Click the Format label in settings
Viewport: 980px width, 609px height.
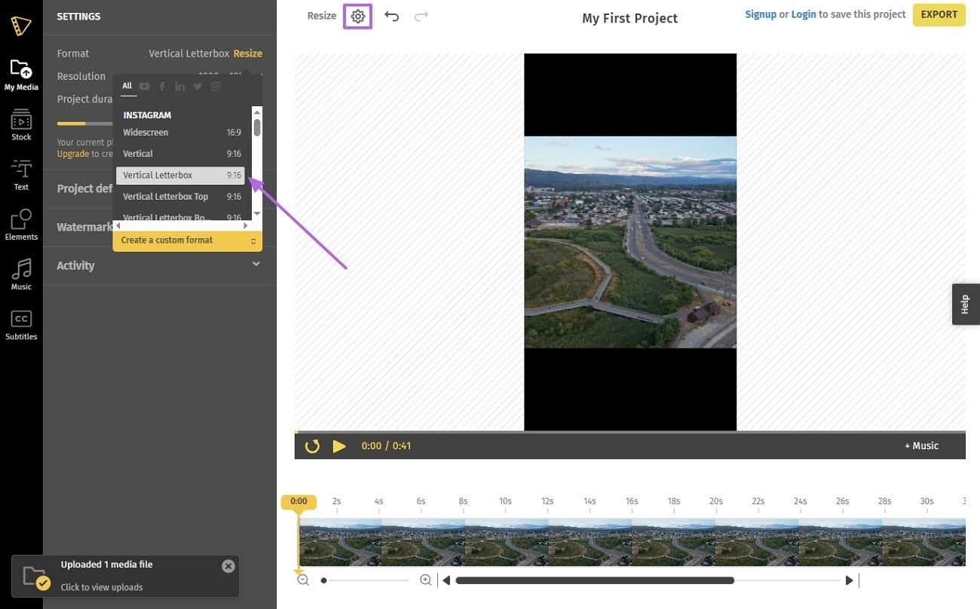click(x=73, y=54)
